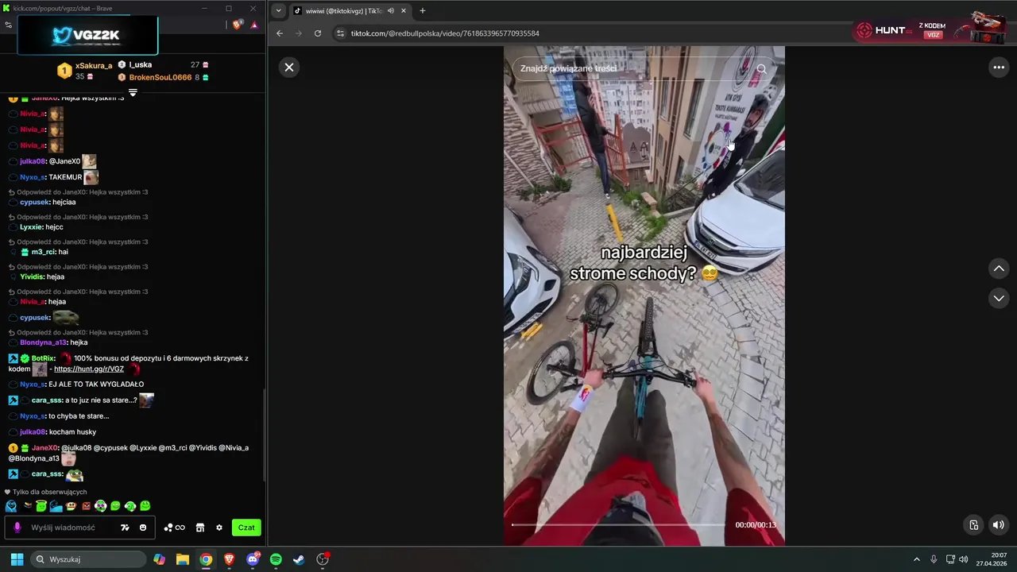Click the HUNT VGZ banner overlay
The image size is (1017, 572).
[x=931, y=29]
